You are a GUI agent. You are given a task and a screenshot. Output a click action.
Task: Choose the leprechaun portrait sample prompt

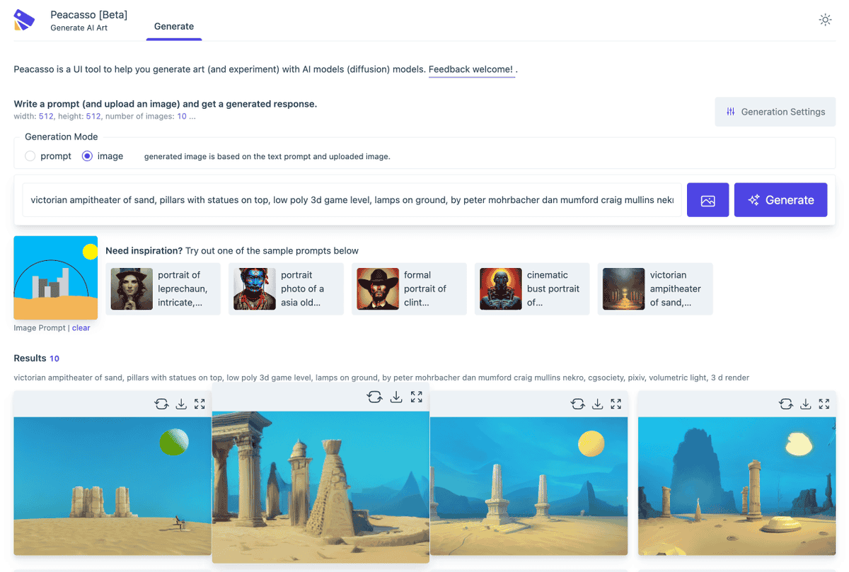click(163, 288)
